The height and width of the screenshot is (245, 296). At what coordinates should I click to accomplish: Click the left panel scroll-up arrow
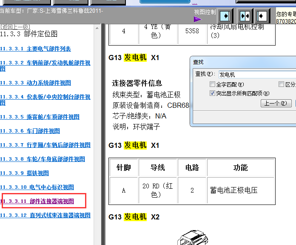pyautogui.click(x=97, y=28)
